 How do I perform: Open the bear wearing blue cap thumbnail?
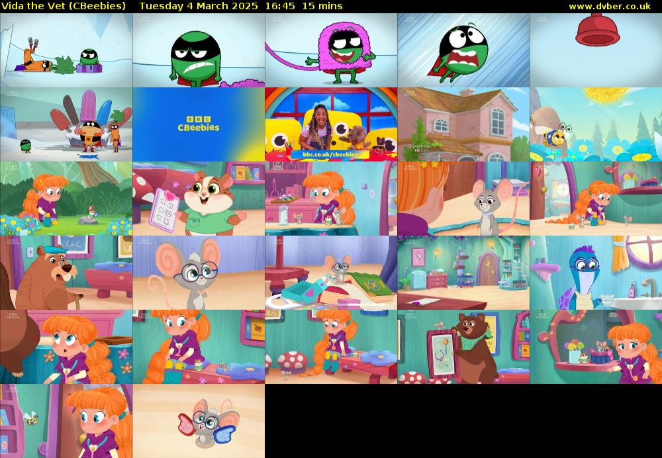point(66,273)
